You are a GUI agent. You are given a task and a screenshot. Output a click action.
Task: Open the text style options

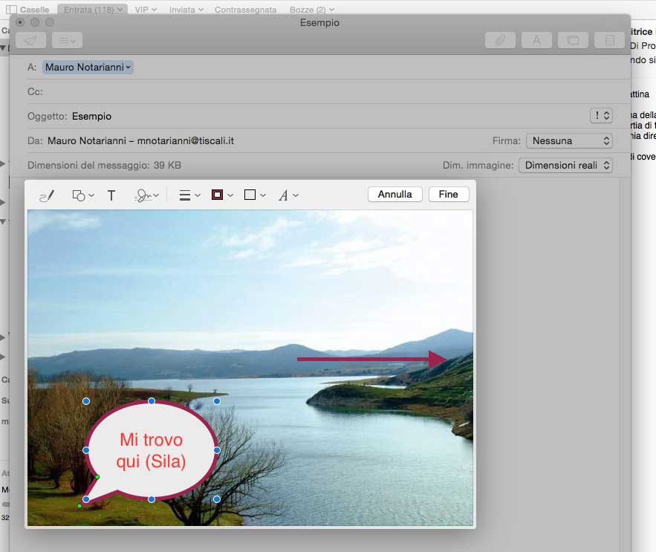288,195
